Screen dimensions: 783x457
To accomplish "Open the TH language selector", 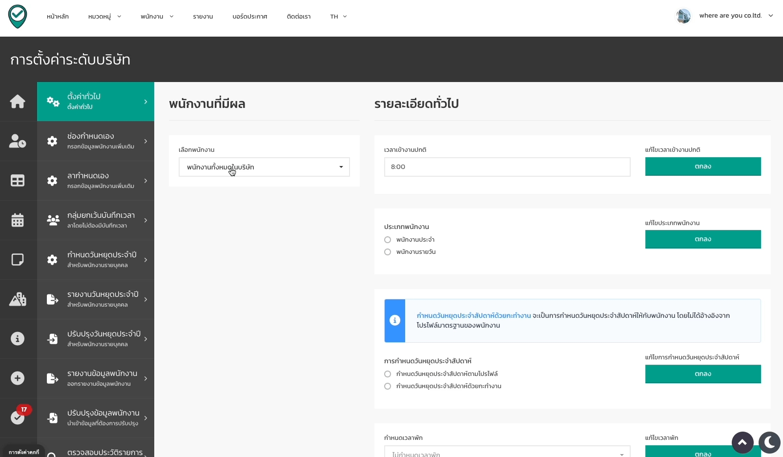I will coord(338,17).
